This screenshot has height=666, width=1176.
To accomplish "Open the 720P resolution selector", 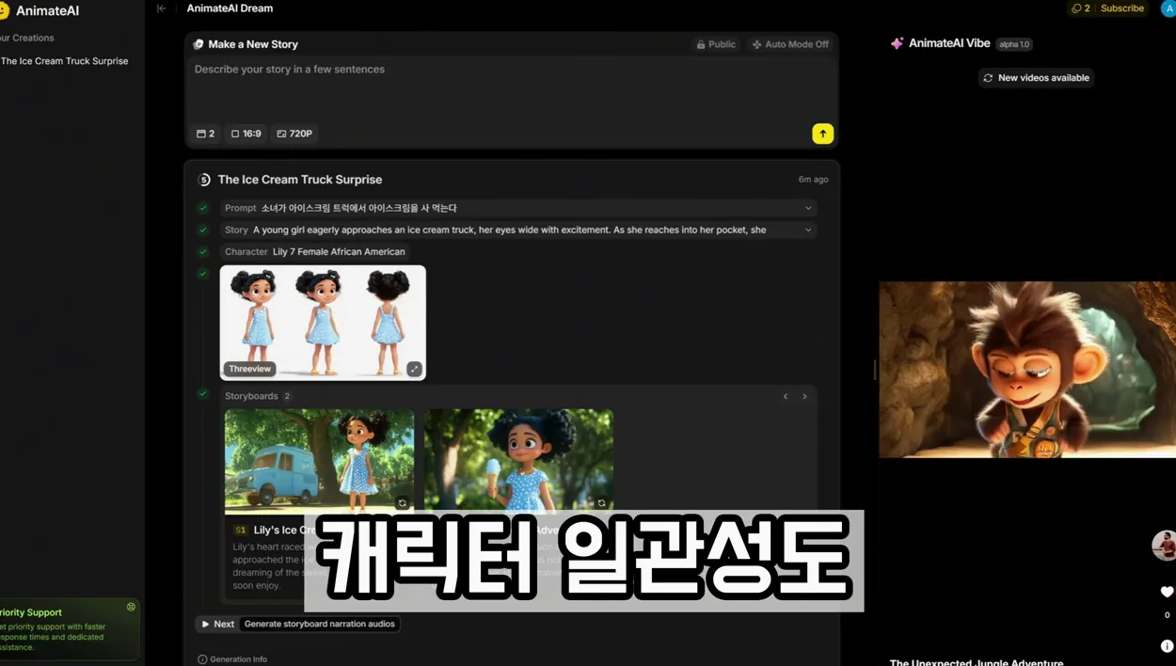I will tap(294, 134).
